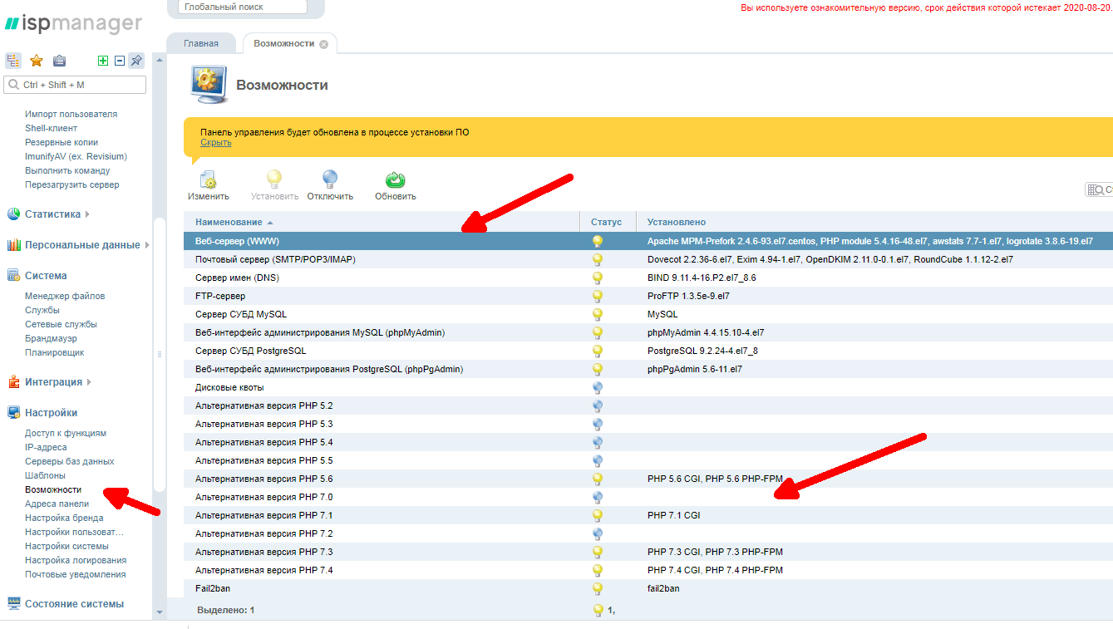This screenshot has height=629, width=1113.
Task: Open the favorites star menu
Action: [37, 61]
